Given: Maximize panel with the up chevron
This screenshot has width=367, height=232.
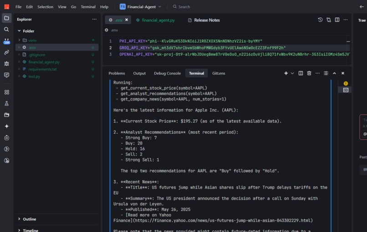Looking at the screenshot, I should coord(334,73).
